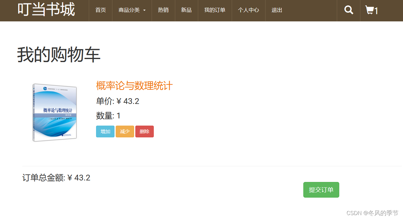Screen dimensions: 403x219
Task: Open the shopping cart icon
Action: [369, 10]
